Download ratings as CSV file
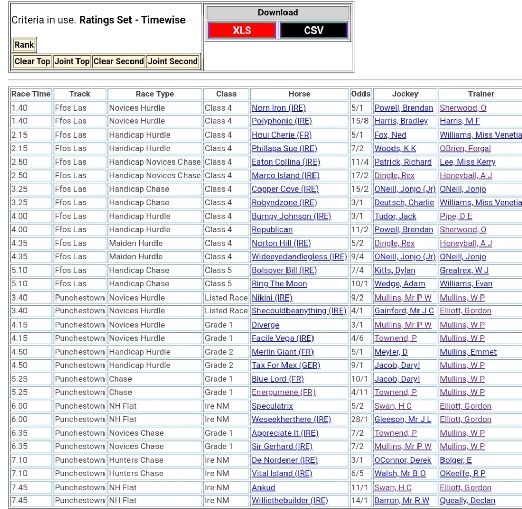This screenshot has height=509, width=522. 314,31
